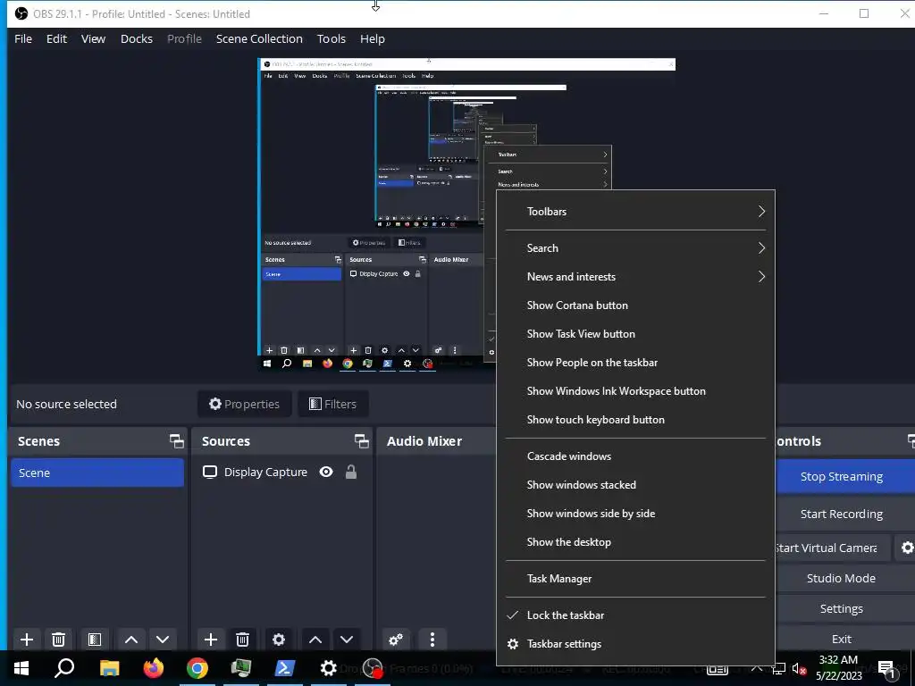Screen dimensions: 915x686
Task: Open Taskbar settings
Action: pyautogui.click(x=635, y=644)
